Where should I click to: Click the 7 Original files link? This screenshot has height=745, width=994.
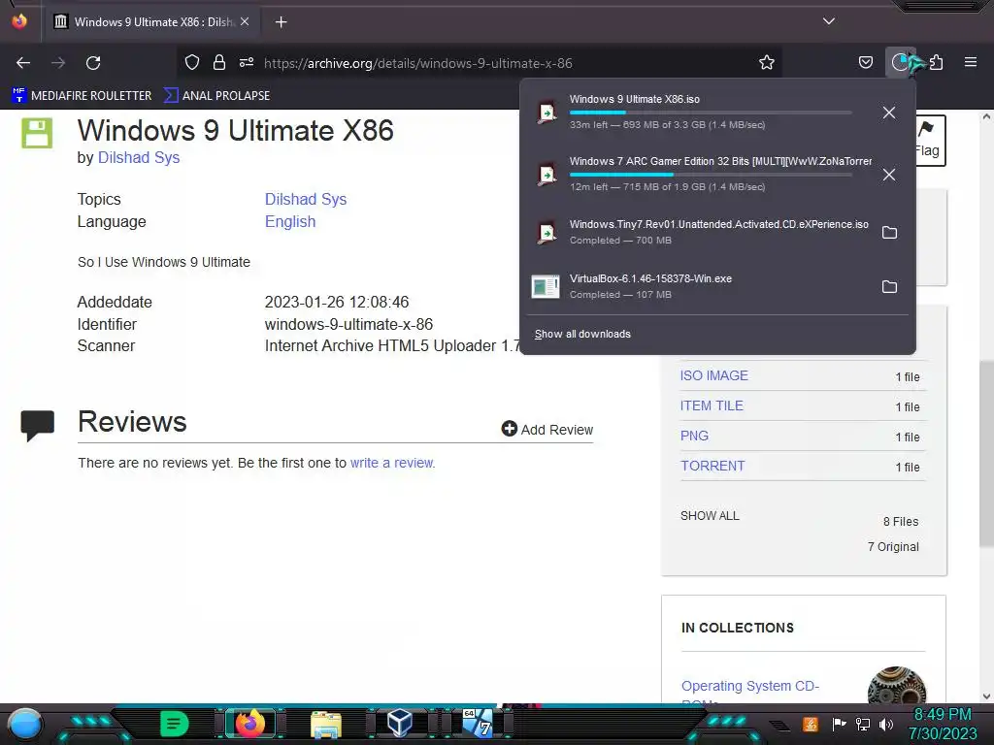point(893,547)
